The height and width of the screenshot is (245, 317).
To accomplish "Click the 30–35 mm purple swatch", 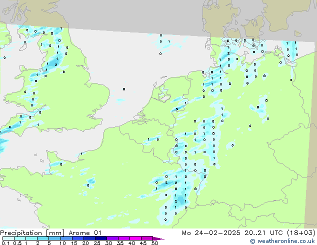I will (112, 238).
